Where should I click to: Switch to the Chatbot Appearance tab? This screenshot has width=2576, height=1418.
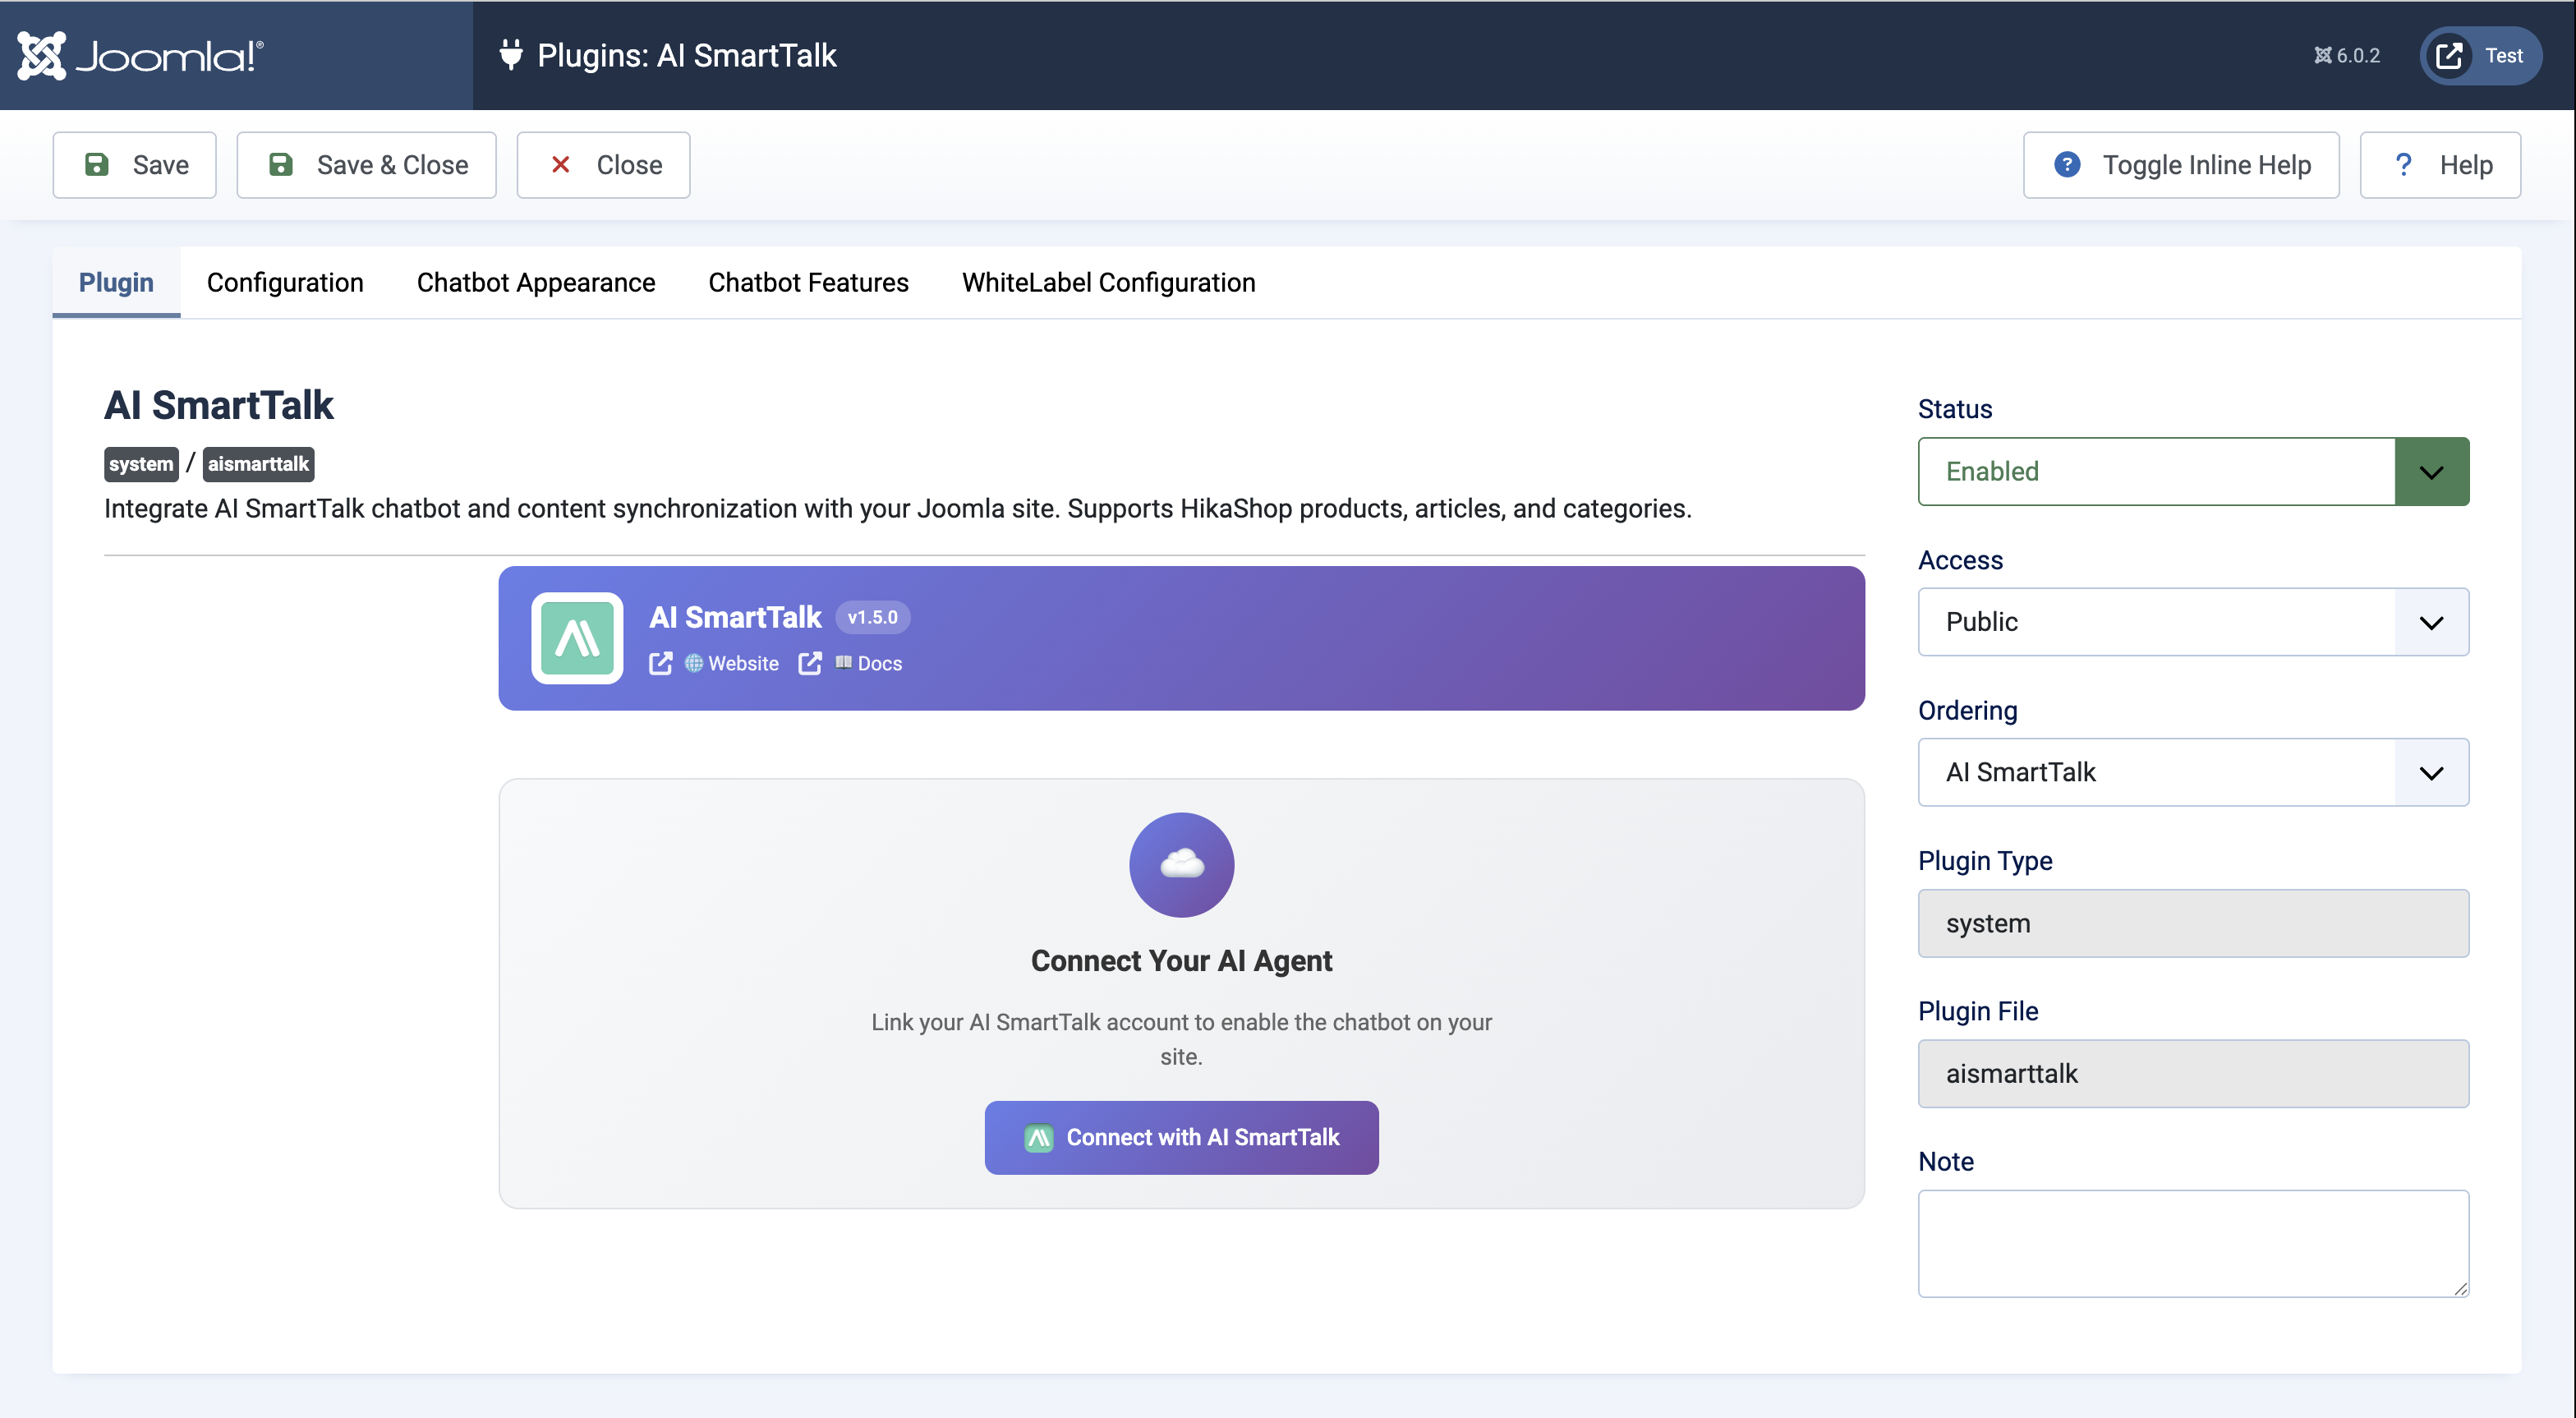535,282
